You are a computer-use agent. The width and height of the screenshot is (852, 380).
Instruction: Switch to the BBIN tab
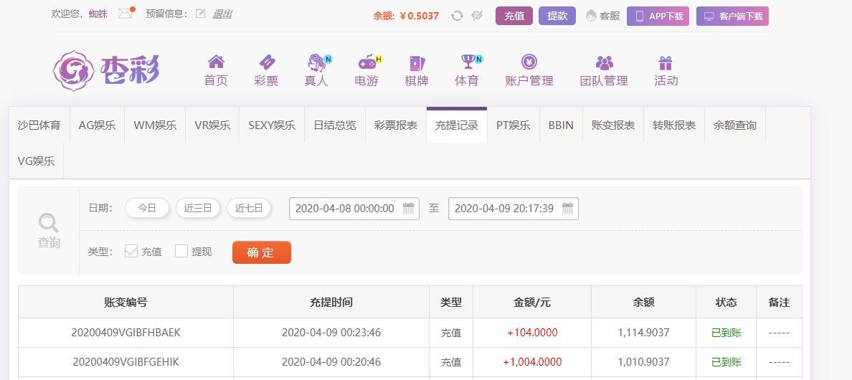click(562, 125)
